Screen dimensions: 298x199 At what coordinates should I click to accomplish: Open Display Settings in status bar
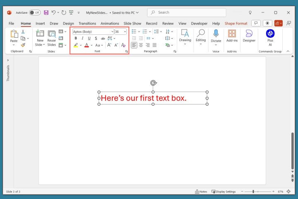[x=223, y=192]
